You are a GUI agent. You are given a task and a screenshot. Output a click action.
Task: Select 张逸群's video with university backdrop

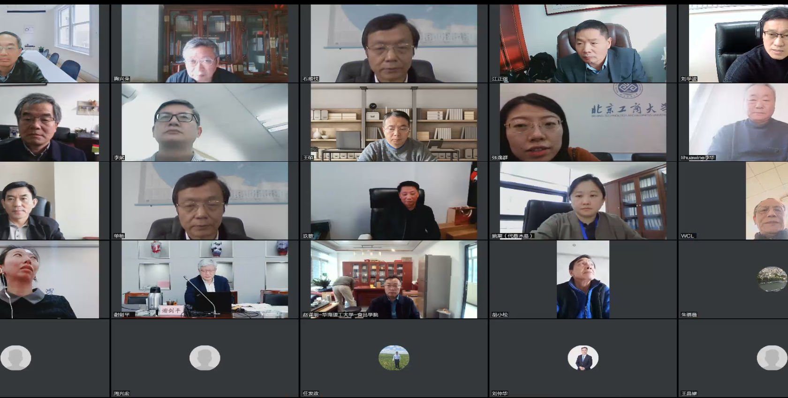coord(583,122)
